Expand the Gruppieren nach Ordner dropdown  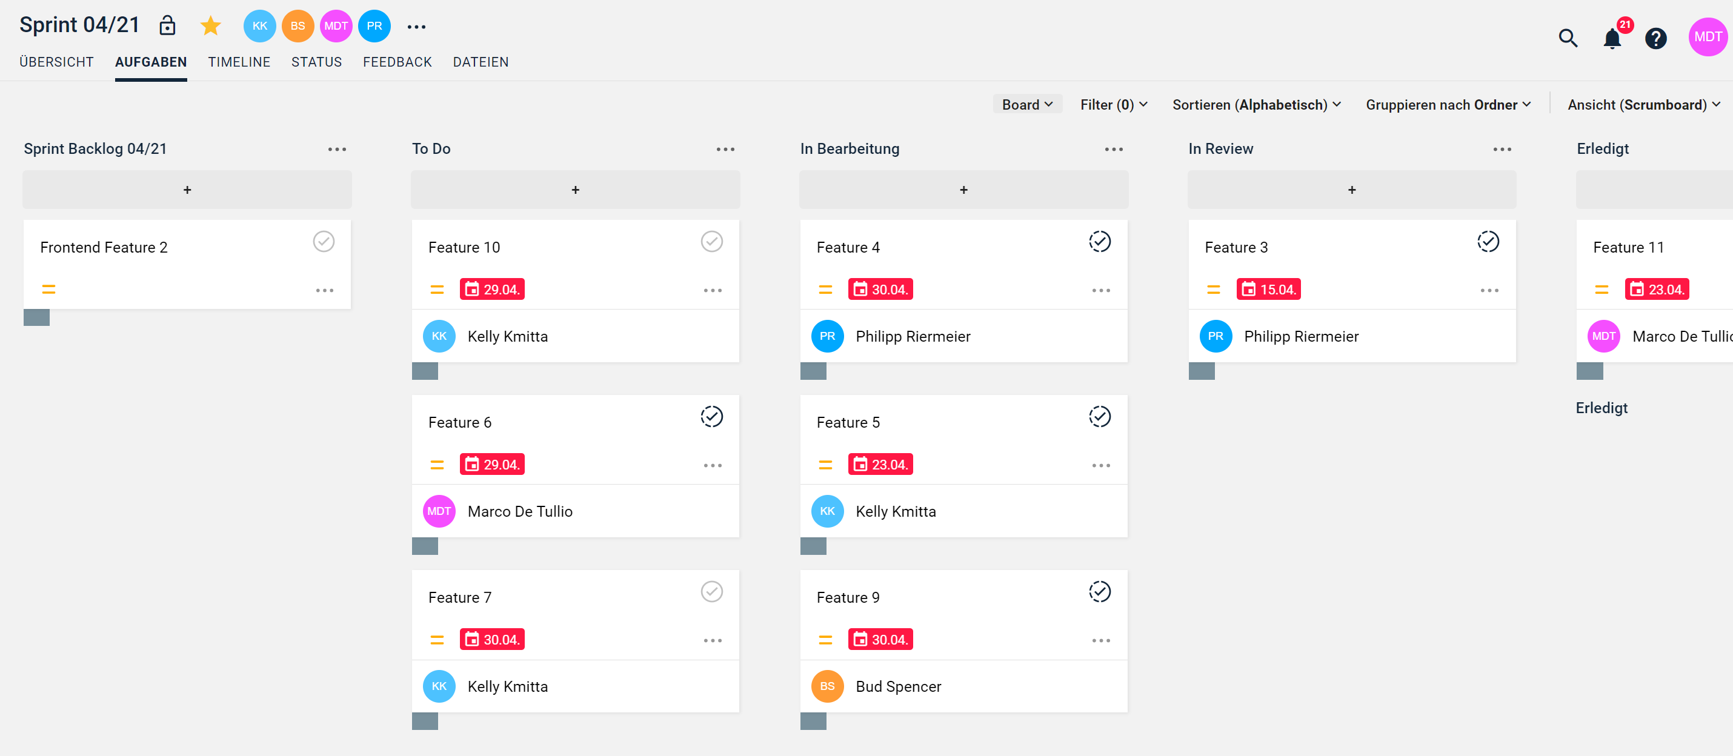1448,105
